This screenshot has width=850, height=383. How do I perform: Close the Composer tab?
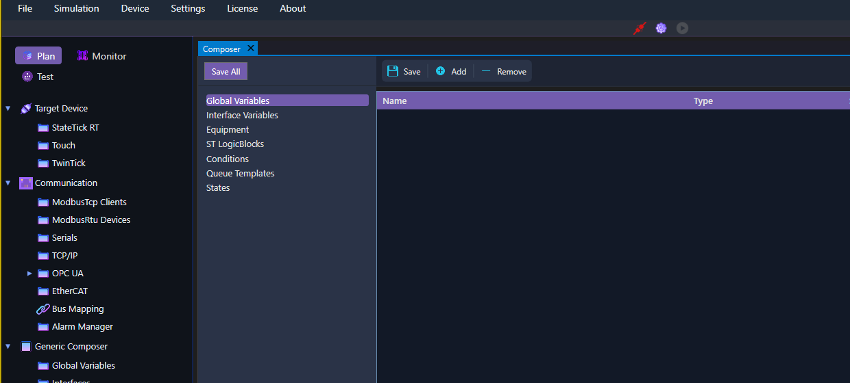click(251, 48)
